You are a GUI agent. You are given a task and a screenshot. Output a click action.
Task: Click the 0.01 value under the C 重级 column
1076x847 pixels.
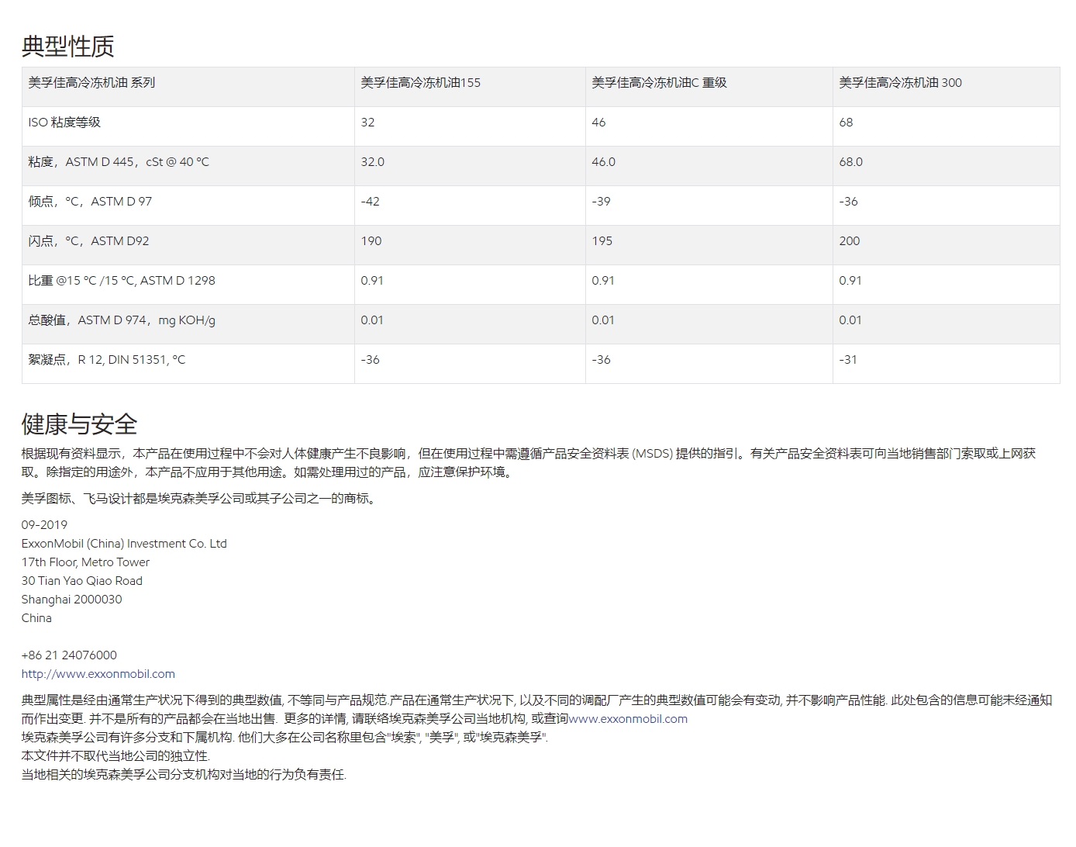[603, 320]
